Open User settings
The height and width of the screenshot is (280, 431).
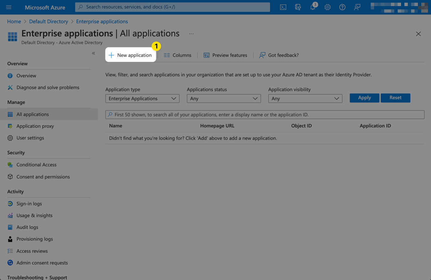coord(30,138)
